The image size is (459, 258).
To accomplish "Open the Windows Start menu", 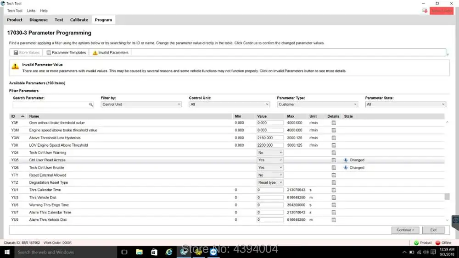I will (x=7, y=252).
